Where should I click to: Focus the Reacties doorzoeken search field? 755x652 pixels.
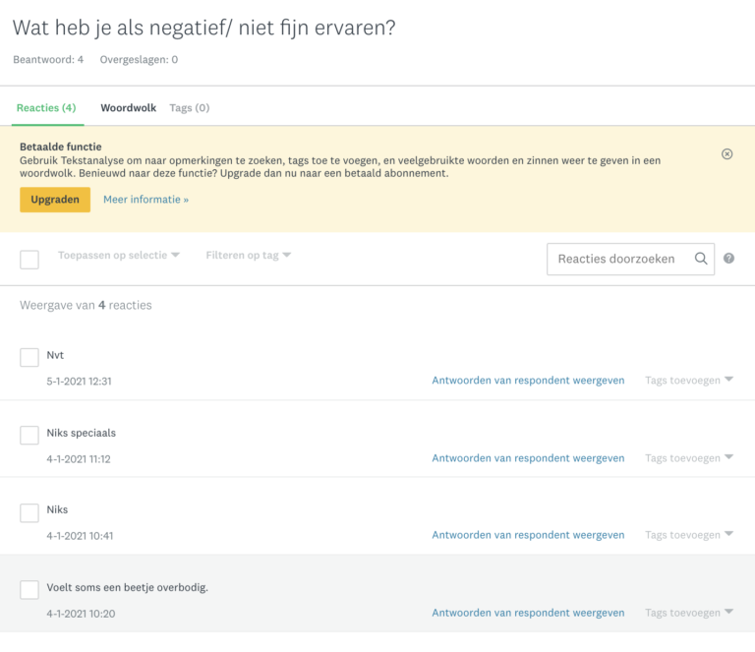tap(631, 259)
